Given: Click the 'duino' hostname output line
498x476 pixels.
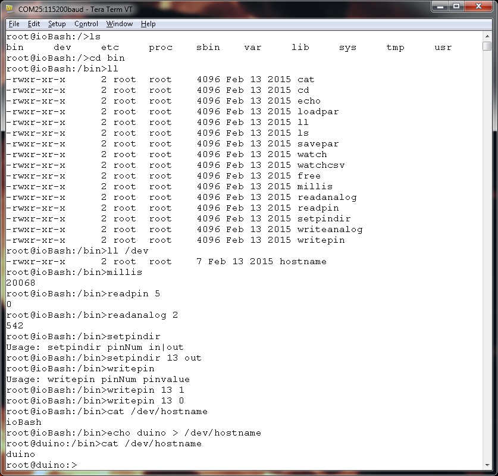Looking at the screenshot, I should [x=21, y=454].
